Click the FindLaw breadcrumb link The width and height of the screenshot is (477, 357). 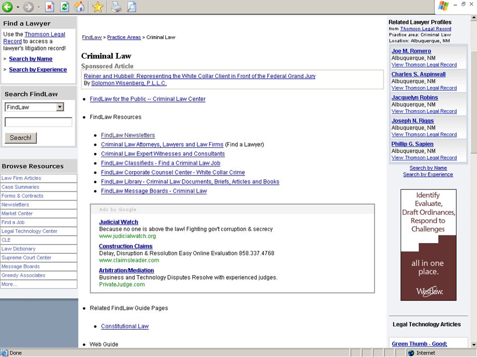[92, 37]
